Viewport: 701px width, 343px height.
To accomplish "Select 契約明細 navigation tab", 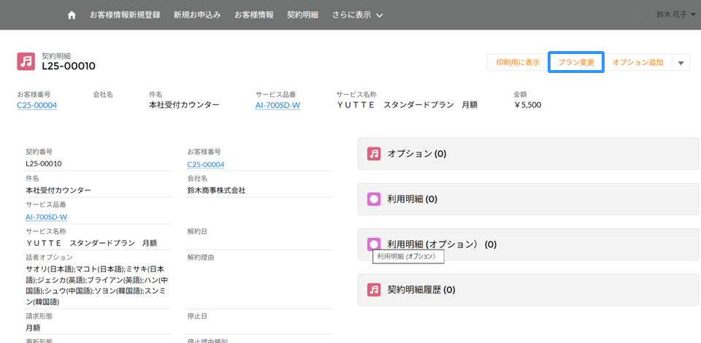I will tap(302, 15).
